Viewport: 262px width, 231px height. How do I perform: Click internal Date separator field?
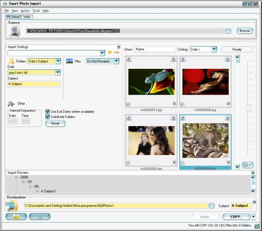pos(13,121)
